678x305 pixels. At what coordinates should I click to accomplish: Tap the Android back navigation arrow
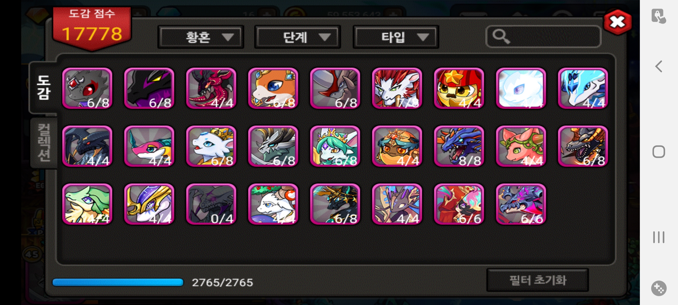[x=659, y=67]
